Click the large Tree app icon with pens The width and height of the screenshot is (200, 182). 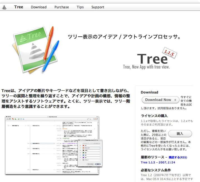click(36, 50)
